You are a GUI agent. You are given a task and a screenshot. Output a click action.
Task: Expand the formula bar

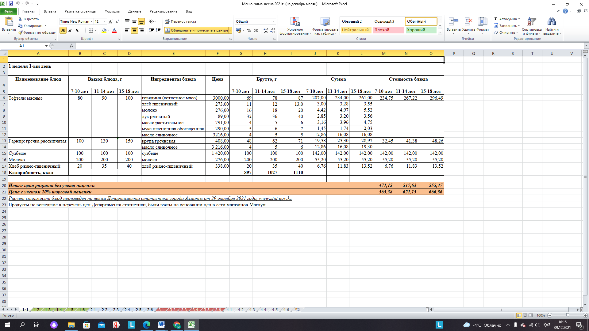[x=586, y=46]
